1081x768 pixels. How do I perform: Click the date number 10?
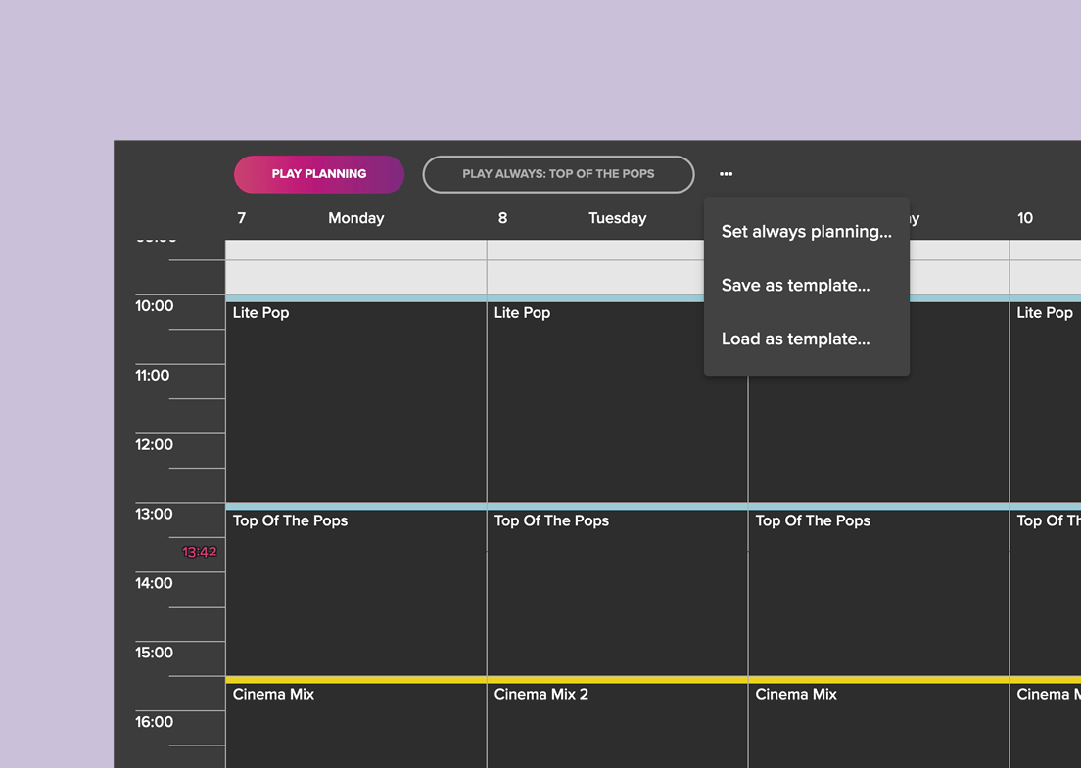pyautogui.click(x=1025, y=218)
